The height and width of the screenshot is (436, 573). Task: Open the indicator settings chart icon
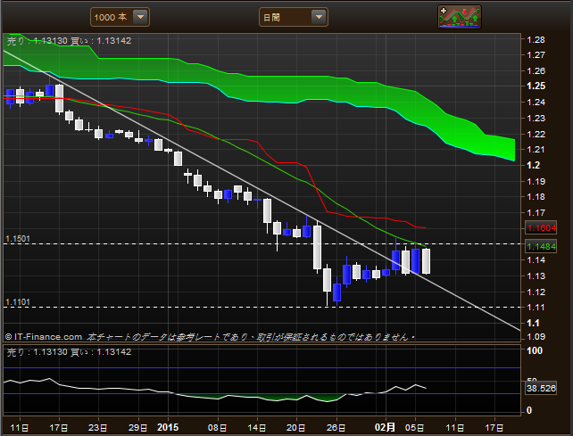460,17
